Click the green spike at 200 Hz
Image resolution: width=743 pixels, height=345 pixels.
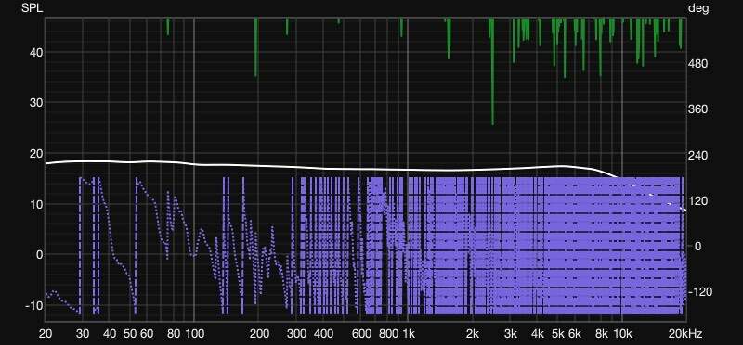point(256,47)
